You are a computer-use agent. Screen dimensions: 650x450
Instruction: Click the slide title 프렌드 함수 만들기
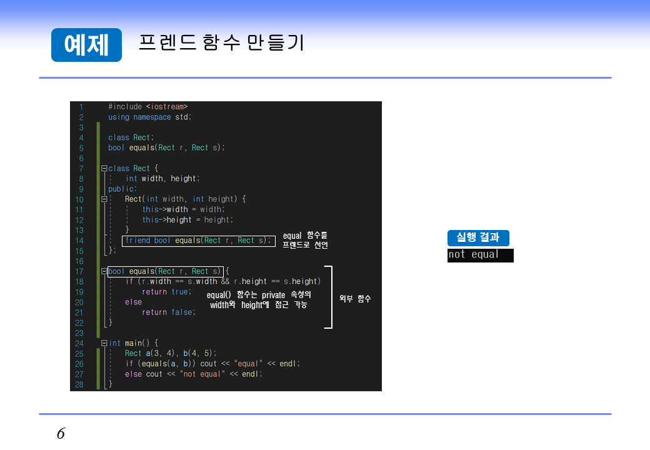(221, 42)
